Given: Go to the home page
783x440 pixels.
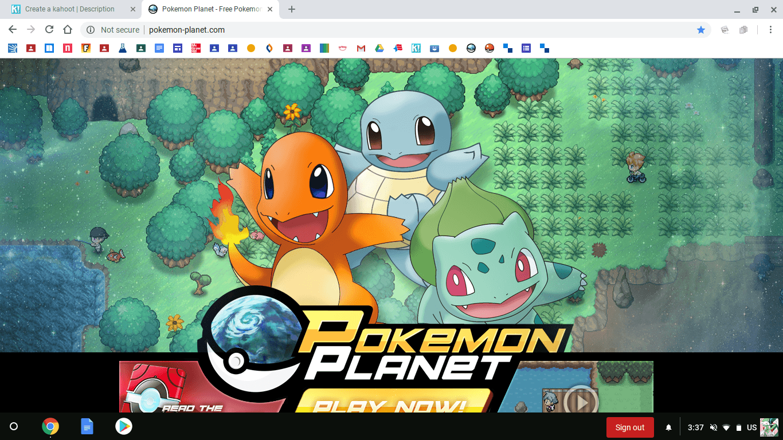Looking at the screenshot, I should coord(68,30).
